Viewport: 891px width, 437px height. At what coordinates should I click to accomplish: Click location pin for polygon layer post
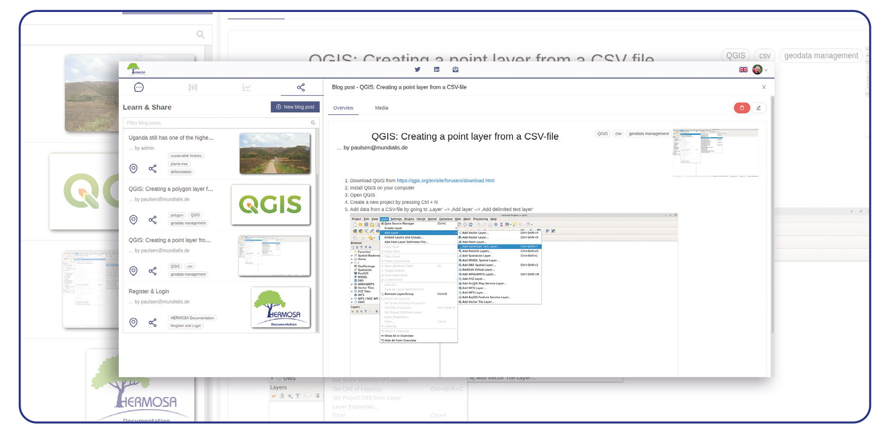point(134,220)
